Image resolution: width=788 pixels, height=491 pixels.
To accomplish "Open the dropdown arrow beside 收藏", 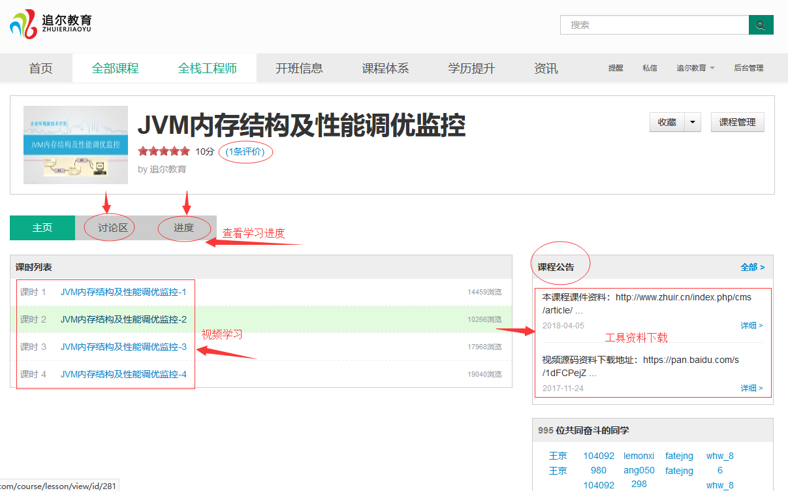I will point(692,122).
